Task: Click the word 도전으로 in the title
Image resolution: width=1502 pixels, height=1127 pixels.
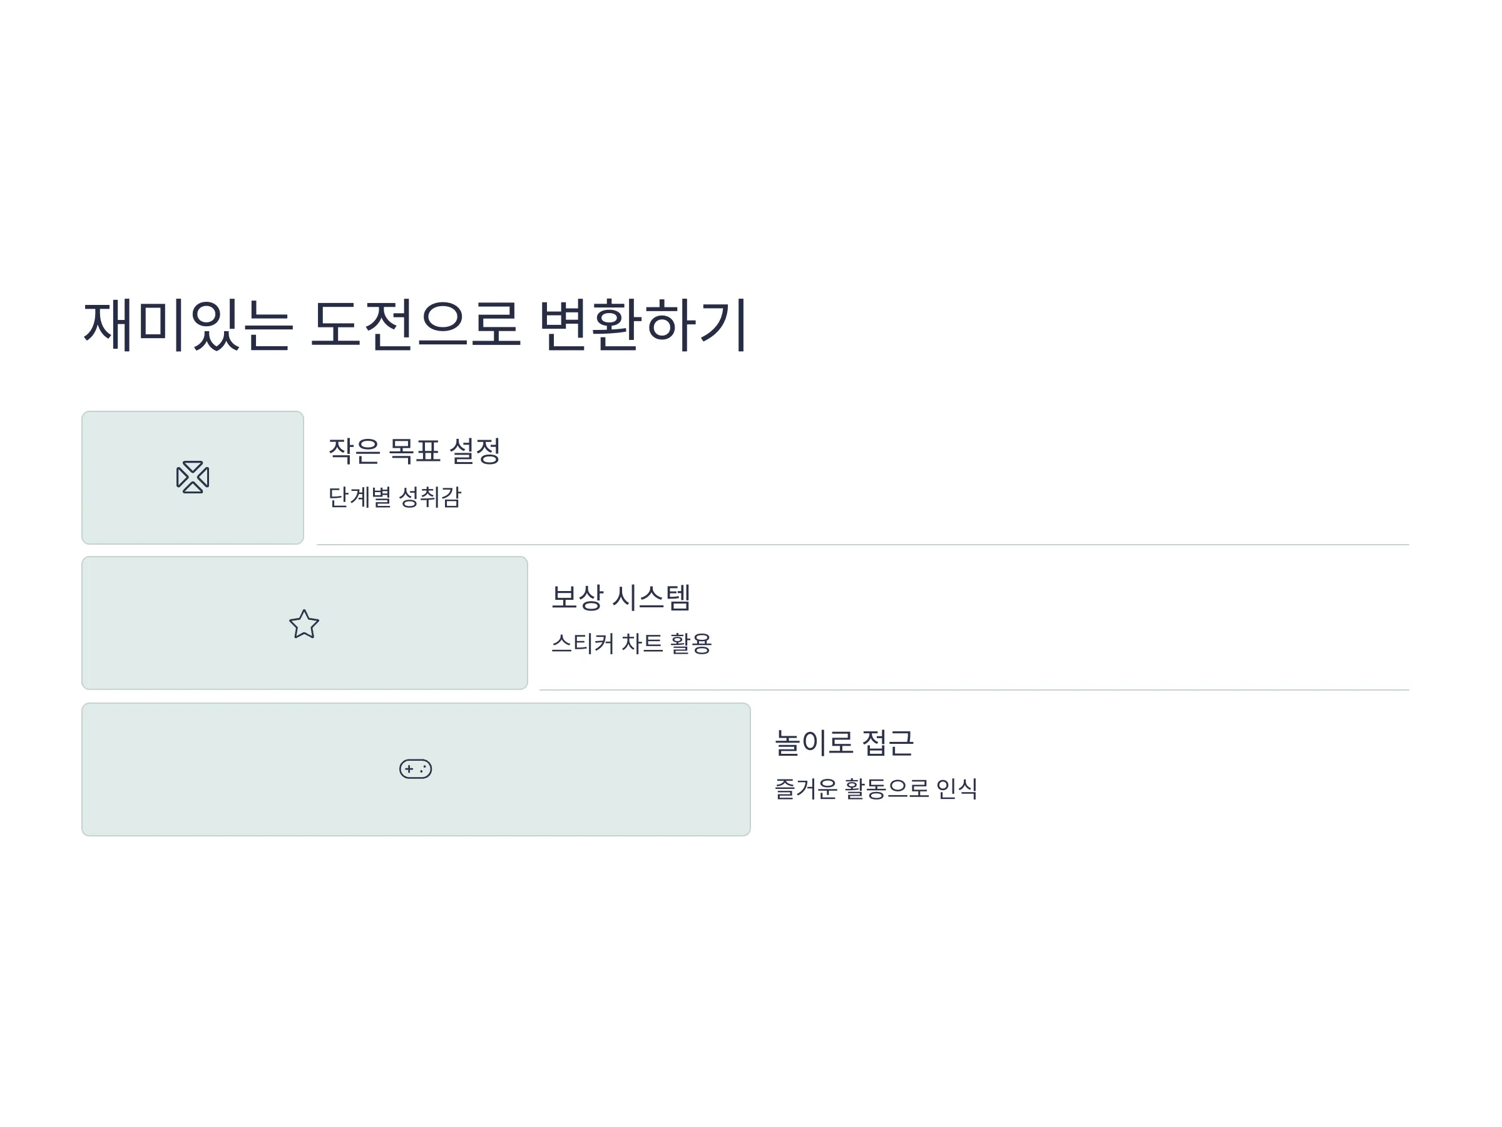Action: click(x=416, y=325)
